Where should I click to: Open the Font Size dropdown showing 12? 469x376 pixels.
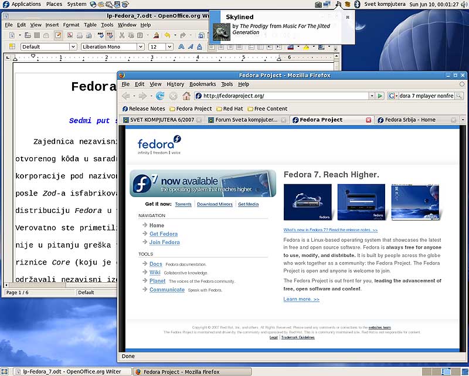[x=169, y=47]
